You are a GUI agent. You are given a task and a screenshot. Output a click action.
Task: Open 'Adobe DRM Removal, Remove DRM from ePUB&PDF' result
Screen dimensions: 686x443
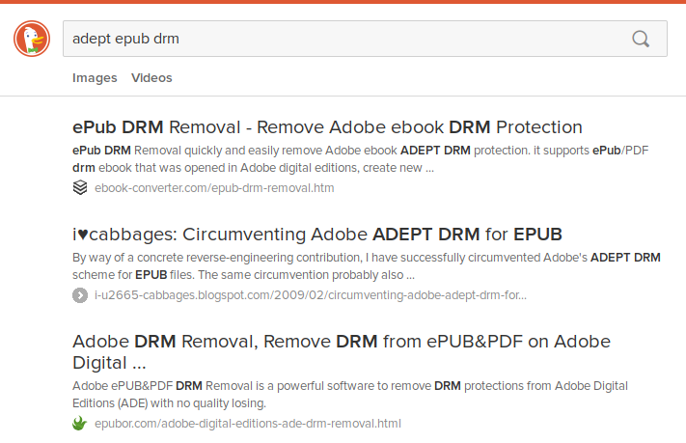click(342, 352)
